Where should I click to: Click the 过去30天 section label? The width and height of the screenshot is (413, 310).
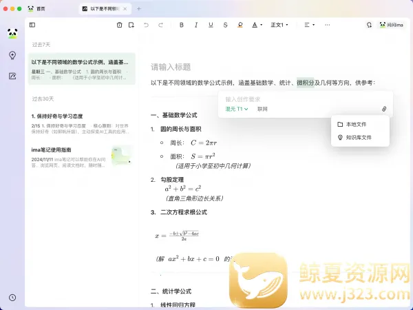(x=43, y=99)
